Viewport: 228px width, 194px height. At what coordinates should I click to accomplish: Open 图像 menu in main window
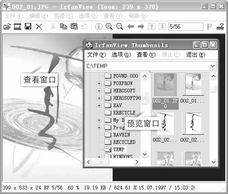(63, 16)
